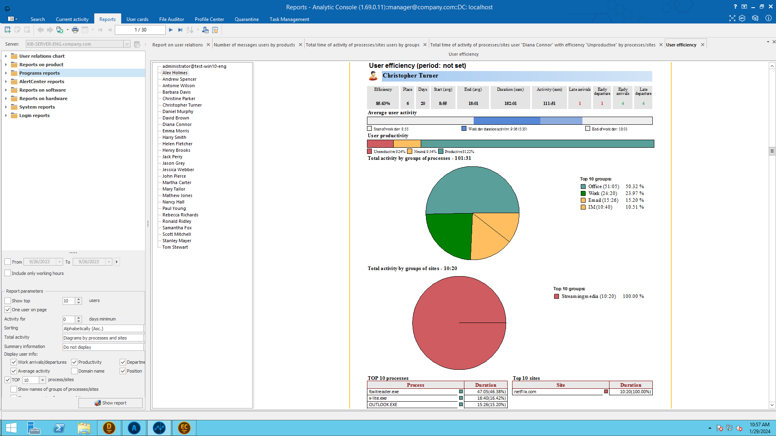This screenshot has height=436, width=776.
Task: Uncheck One user on page
Action: point(8,310)
